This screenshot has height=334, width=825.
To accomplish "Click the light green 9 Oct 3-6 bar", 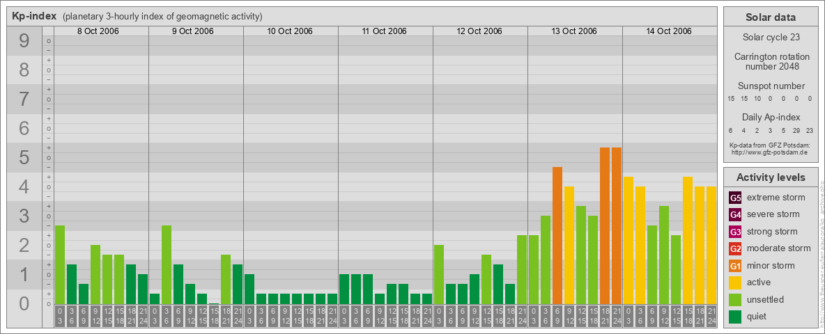I will coord(167,264).
